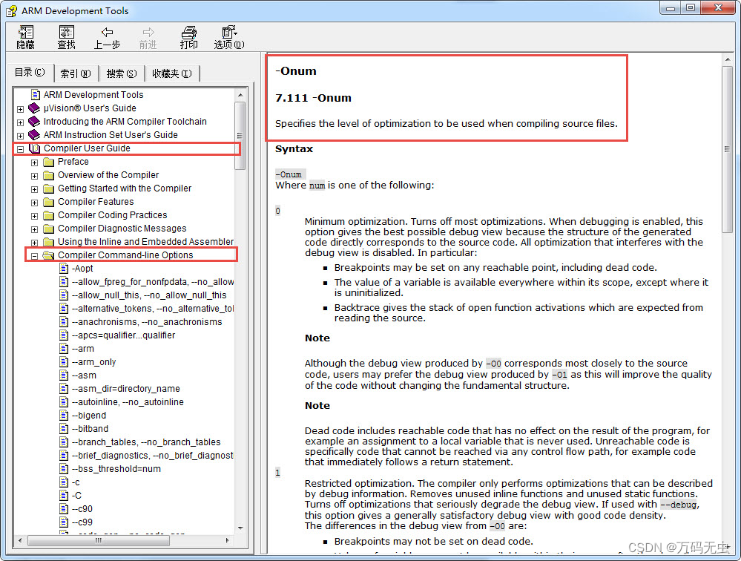The image size is (741, 561).
Task: Switch to the 搜索 (Search) tab
Action: (x=122, y=73)
